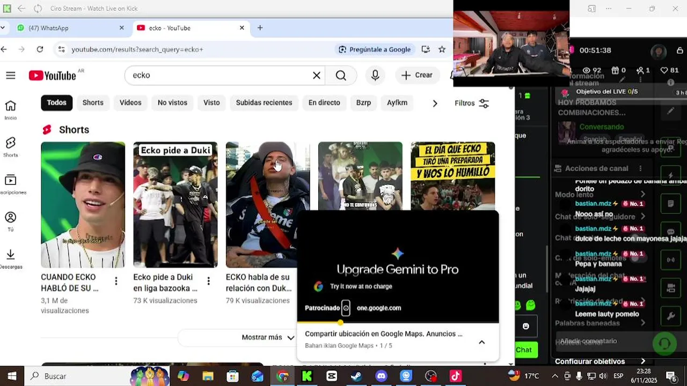This screenshot has width=687, height=386.
Task: Open TikTok from the taskbar
Action: tap(456, 376)
